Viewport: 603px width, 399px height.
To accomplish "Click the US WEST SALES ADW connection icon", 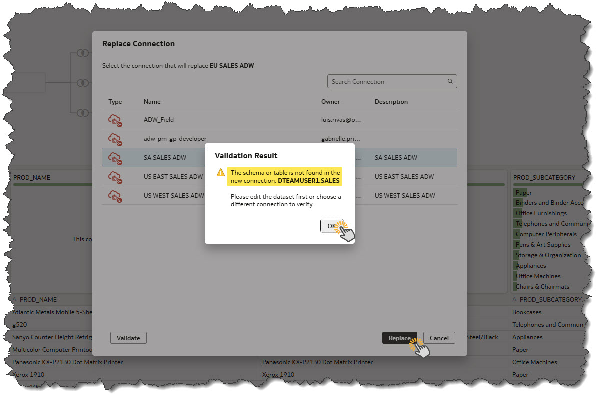I will point(115,196).
